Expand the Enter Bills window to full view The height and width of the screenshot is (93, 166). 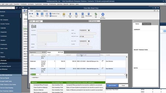(155, 11)
